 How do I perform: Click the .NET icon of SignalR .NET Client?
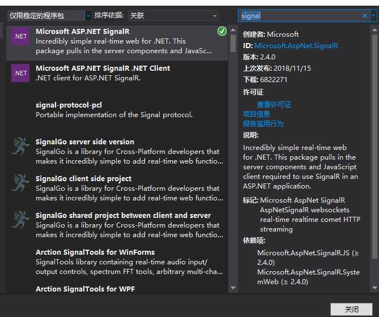[20, 73]
